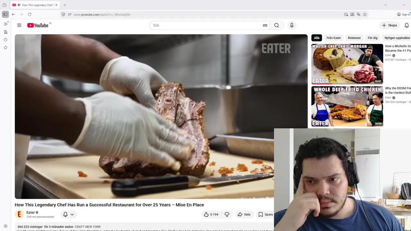
Task: Click the browser address bar URL
Action: point(102,14)
